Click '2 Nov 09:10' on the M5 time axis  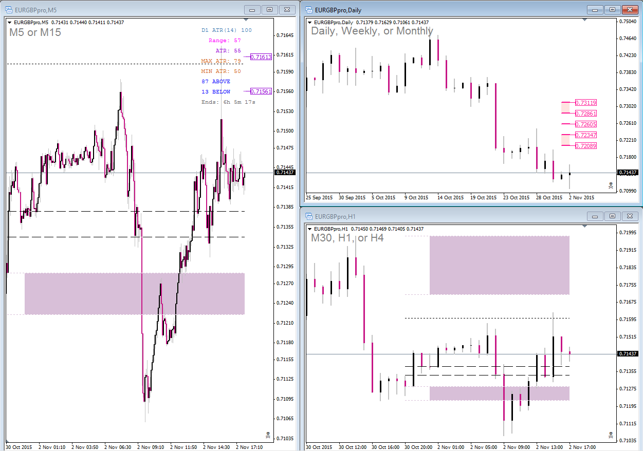click(151, 447)
